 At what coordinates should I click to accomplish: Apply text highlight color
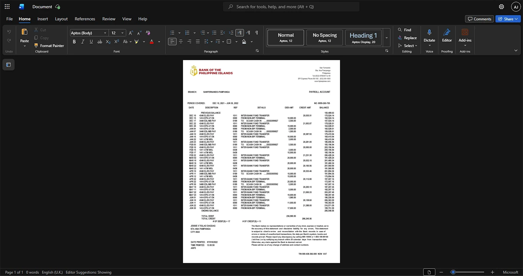pyautogui.click(x=136, y=41)
